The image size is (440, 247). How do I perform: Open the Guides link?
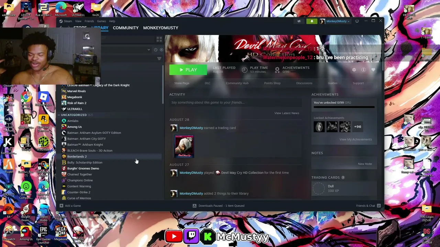(x=332, y=83)
